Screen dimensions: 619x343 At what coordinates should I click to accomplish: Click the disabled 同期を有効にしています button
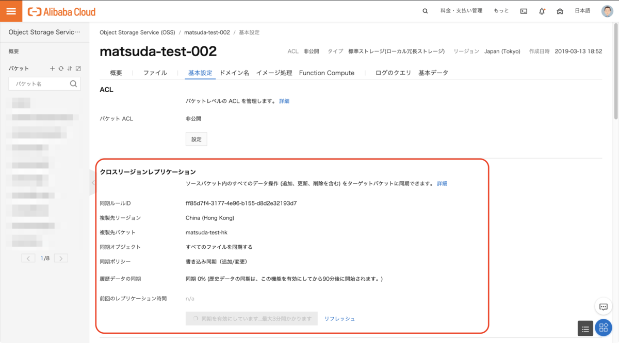252,319
